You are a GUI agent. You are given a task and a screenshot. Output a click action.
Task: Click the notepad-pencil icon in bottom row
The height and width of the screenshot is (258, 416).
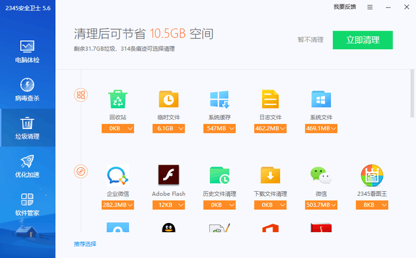click(220, 228)
